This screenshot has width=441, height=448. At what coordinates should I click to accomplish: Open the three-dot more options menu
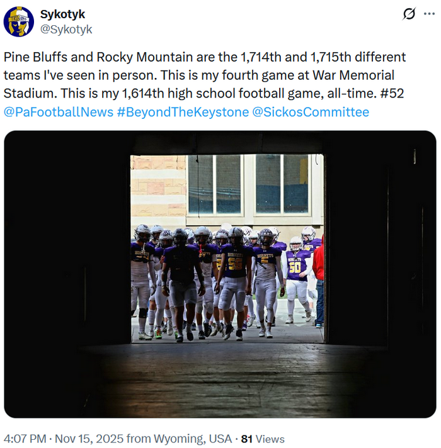coord(429,14)
